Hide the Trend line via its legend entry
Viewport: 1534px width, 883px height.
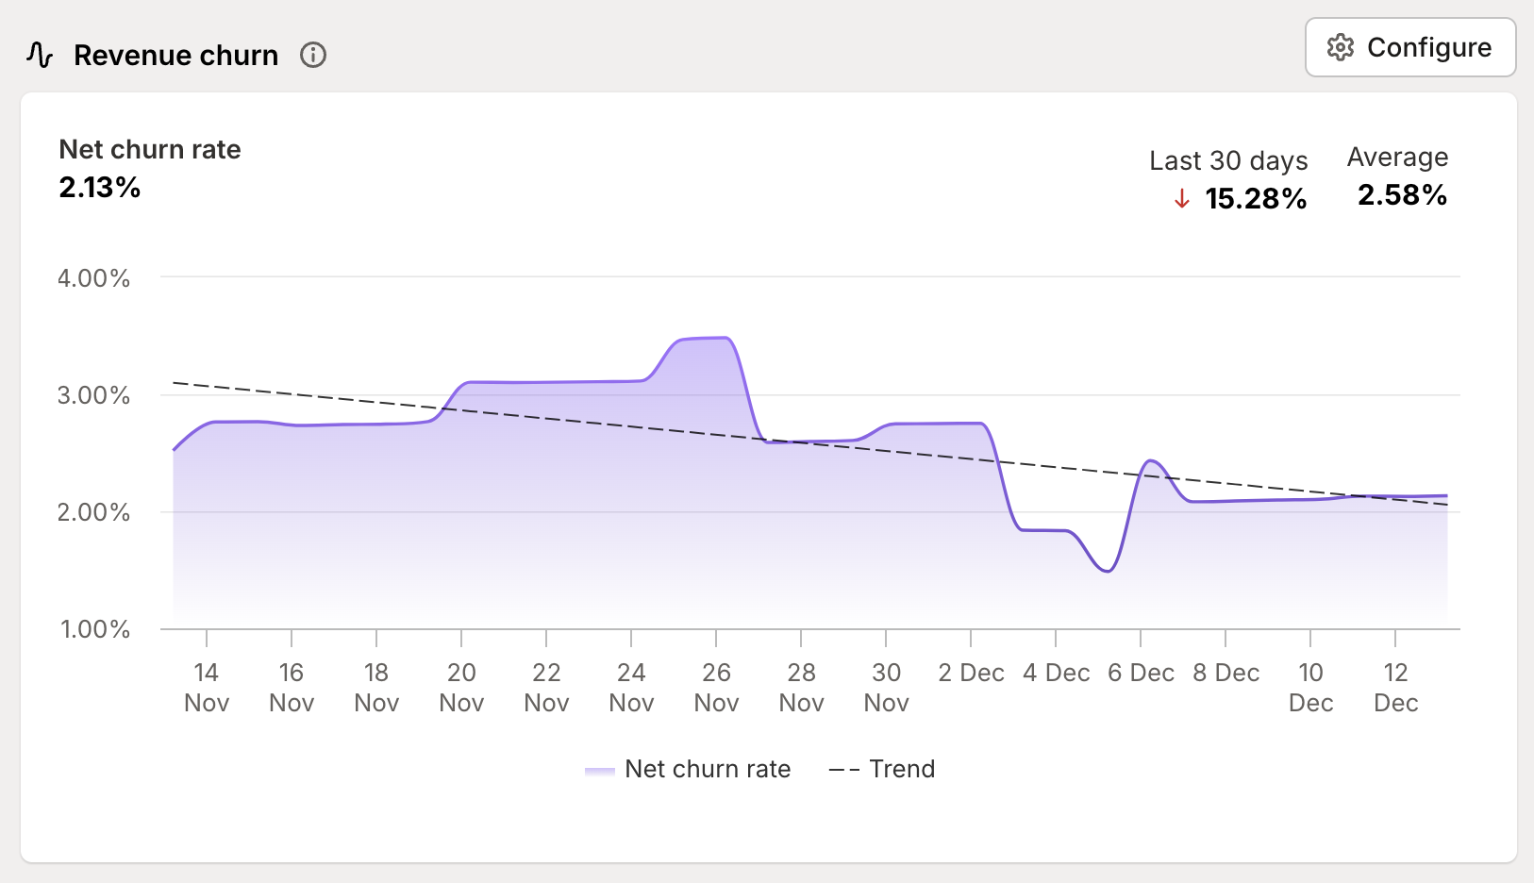coord(902,769)
